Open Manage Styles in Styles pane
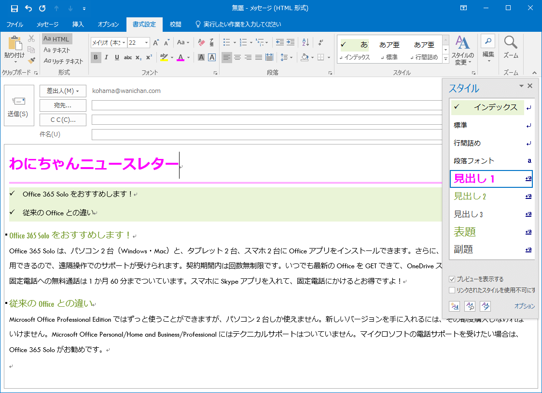The height and width of the screenshot is (393, 542). pyautogui.click(x=486, y=306)
